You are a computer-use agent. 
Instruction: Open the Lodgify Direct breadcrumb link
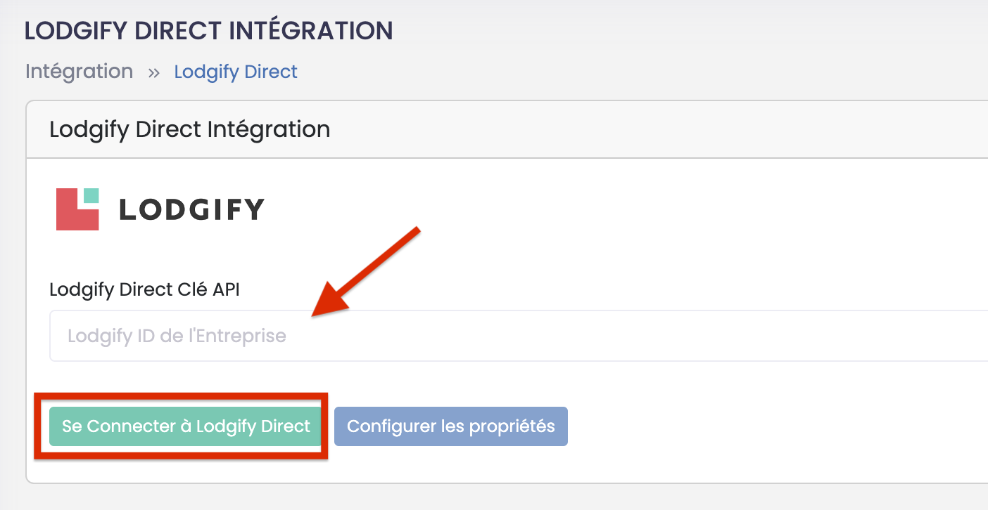(236, 72)
